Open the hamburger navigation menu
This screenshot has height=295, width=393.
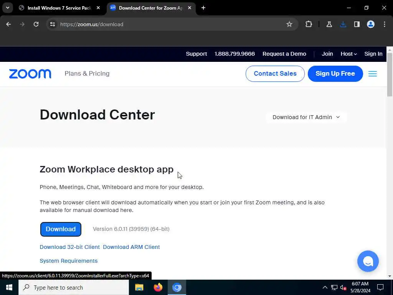click(x=372, y=74)
